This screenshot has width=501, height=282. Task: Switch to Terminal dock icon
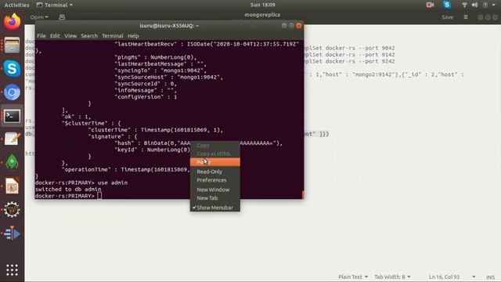pyautogui.click(x=12, y=116)
